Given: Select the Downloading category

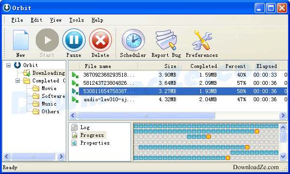Looking at the screenshot, I should pyautogui.click(x=49, y=73).
